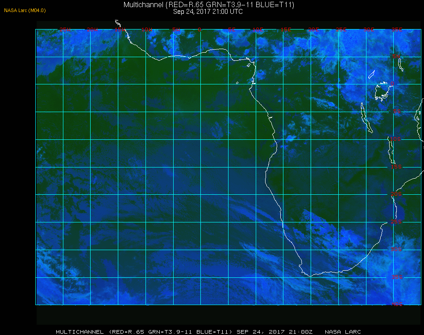This screenshot has width=424, height=335.
Task: Click the 5N latitude label
Action: [x=396, y=56]
